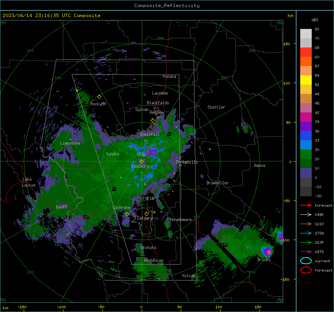Screen dimensions: 334x312
Task: Click the yellow diamond marker near RedDeer
Action: (153, 121)
